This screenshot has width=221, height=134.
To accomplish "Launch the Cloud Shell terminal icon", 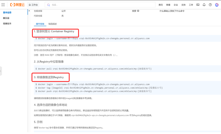I will [198, 5].
